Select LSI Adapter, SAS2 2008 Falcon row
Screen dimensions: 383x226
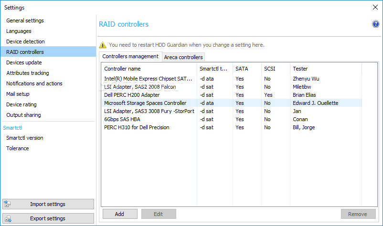point(232,87)
